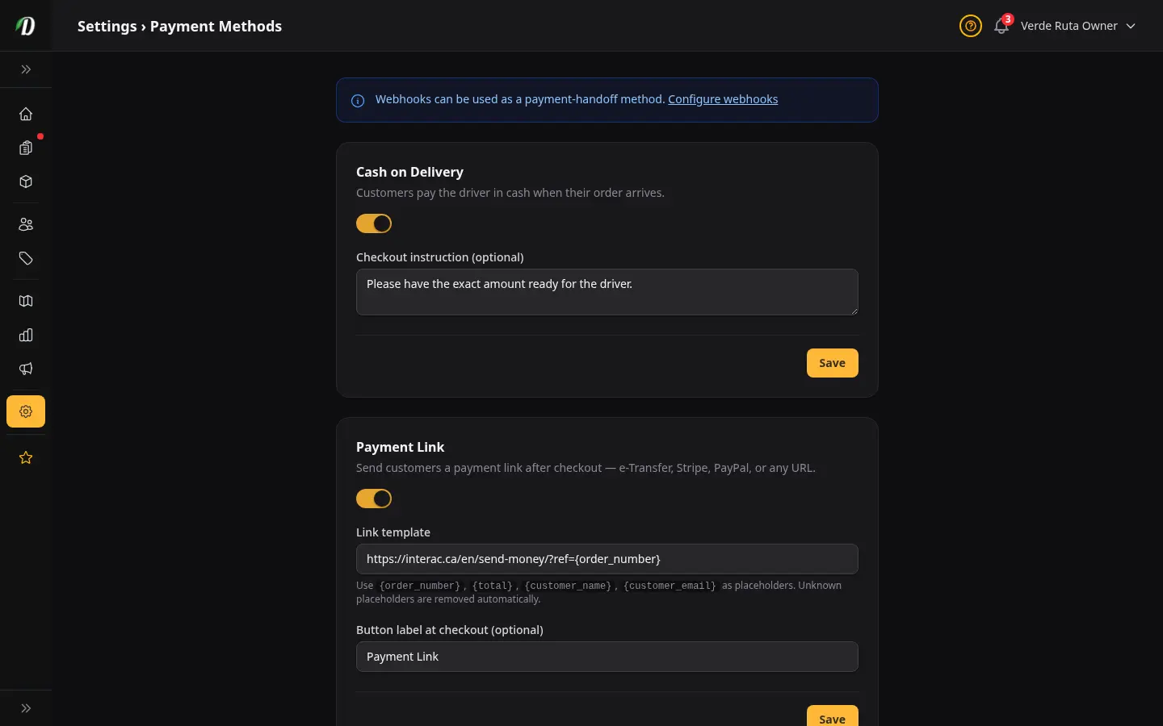Disable the Payment Link toggle

(x=374, y=499)
